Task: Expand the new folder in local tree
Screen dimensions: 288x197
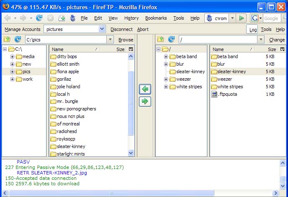Action: (x=12, y=64)
